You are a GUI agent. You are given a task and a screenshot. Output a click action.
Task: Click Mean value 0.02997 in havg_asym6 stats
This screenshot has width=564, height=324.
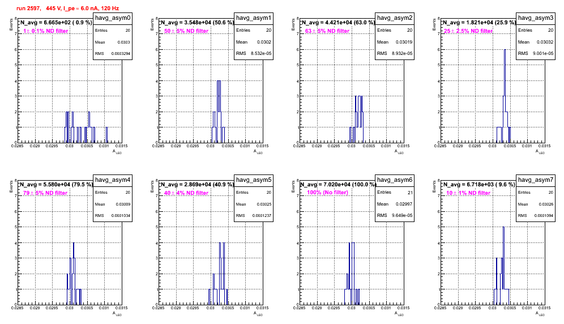tap(404, 204)
